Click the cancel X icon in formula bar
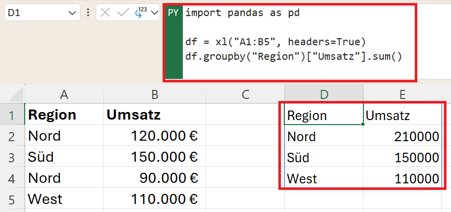 click(x=105, y=13)
